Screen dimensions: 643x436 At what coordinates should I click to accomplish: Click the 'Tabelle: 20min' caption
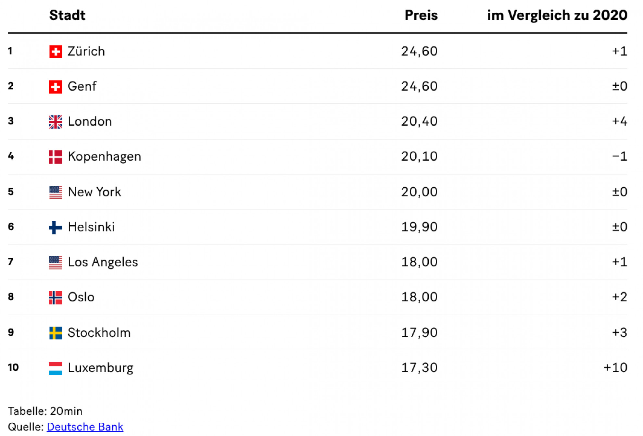(x=45, y=411)
